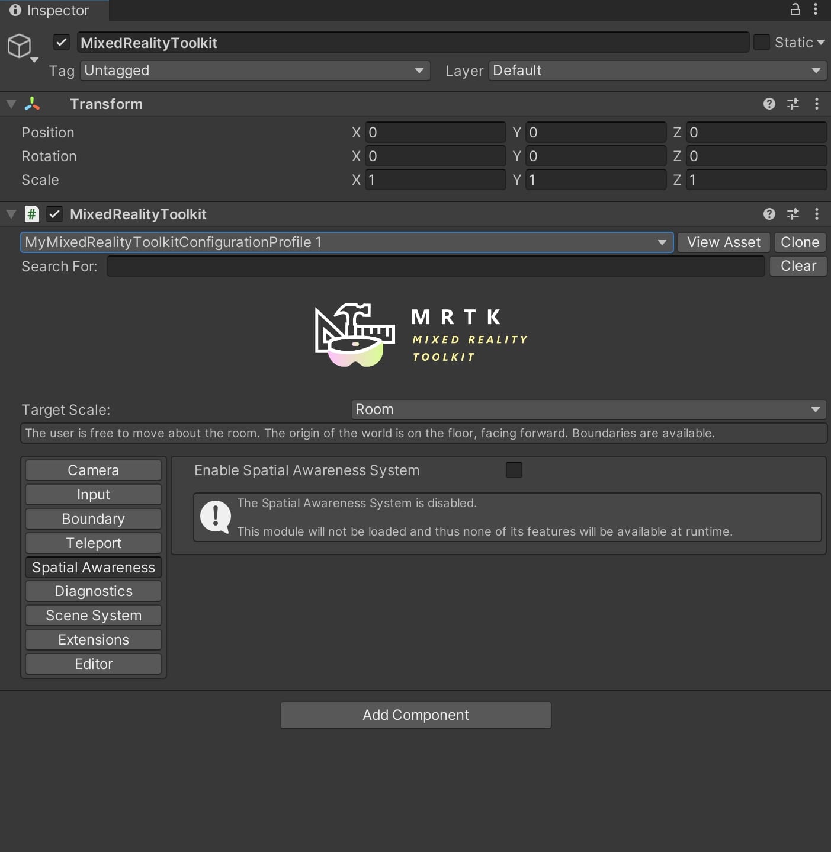Click the Scale label
This screenshot has height=852, width=831.
(x=40, y=180)
